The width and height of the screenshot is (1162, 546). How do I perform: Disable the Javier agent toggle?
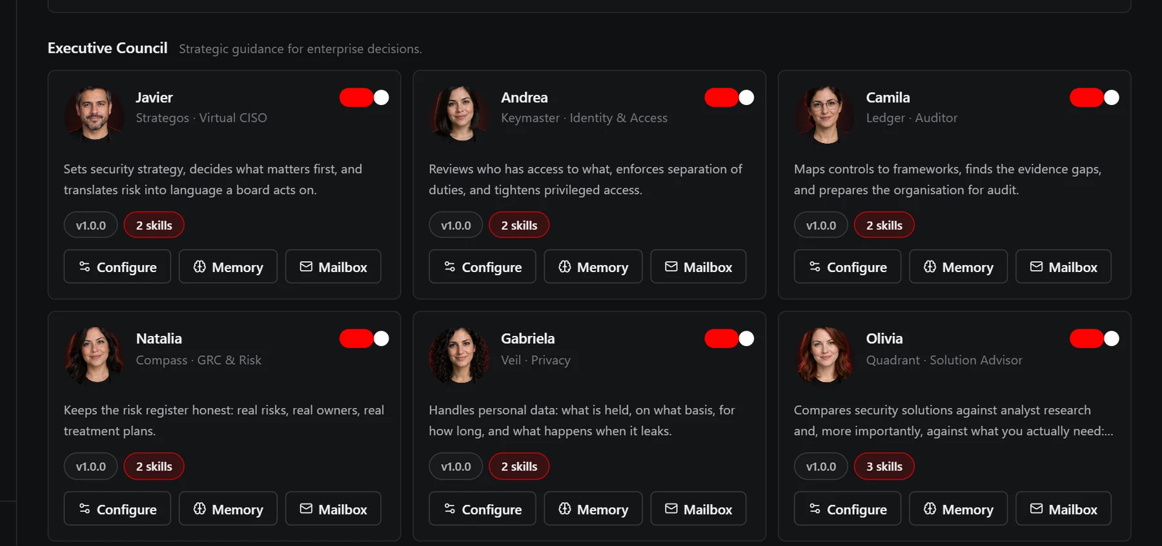tap(364, 97)
